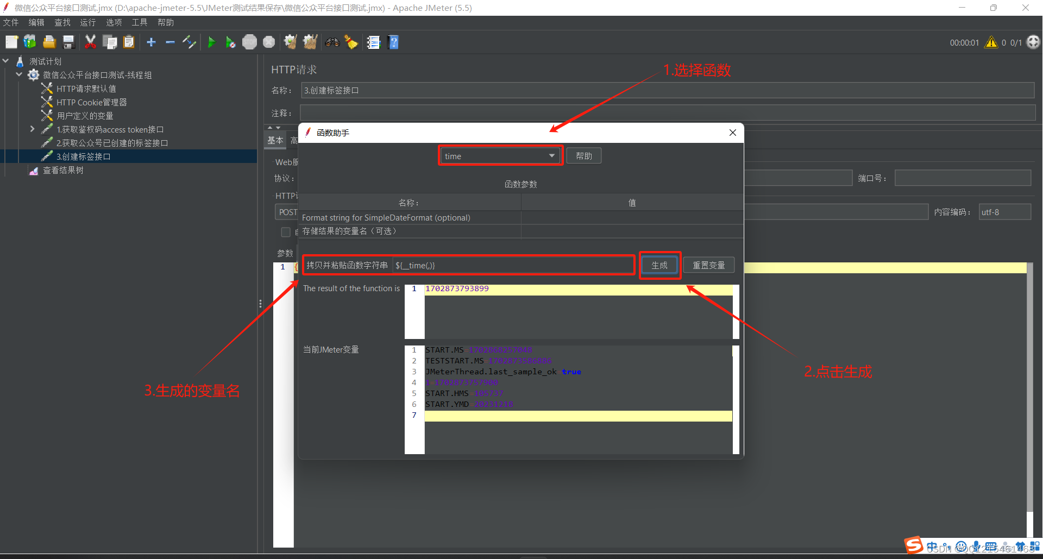Edit the 存储结果的变量名 value cell
This screenshot has height=559, width=1043.
[x=632, y=231]
